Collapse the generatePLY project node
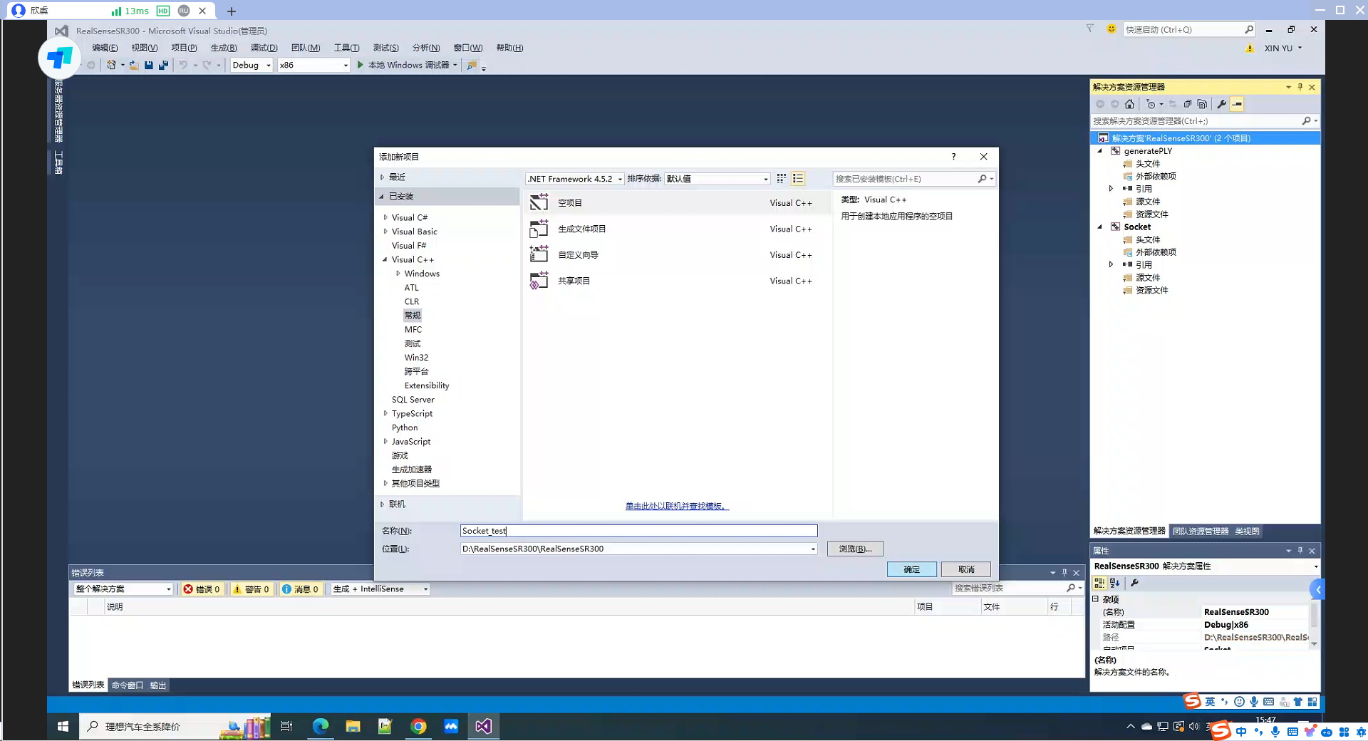This screenshot has height=741, width=1368. [x=1100, y=151]
